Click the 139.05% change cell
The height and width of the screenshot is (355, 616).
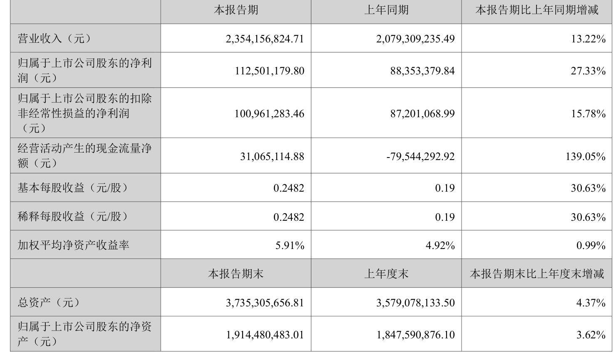click(x=585, y=156)
